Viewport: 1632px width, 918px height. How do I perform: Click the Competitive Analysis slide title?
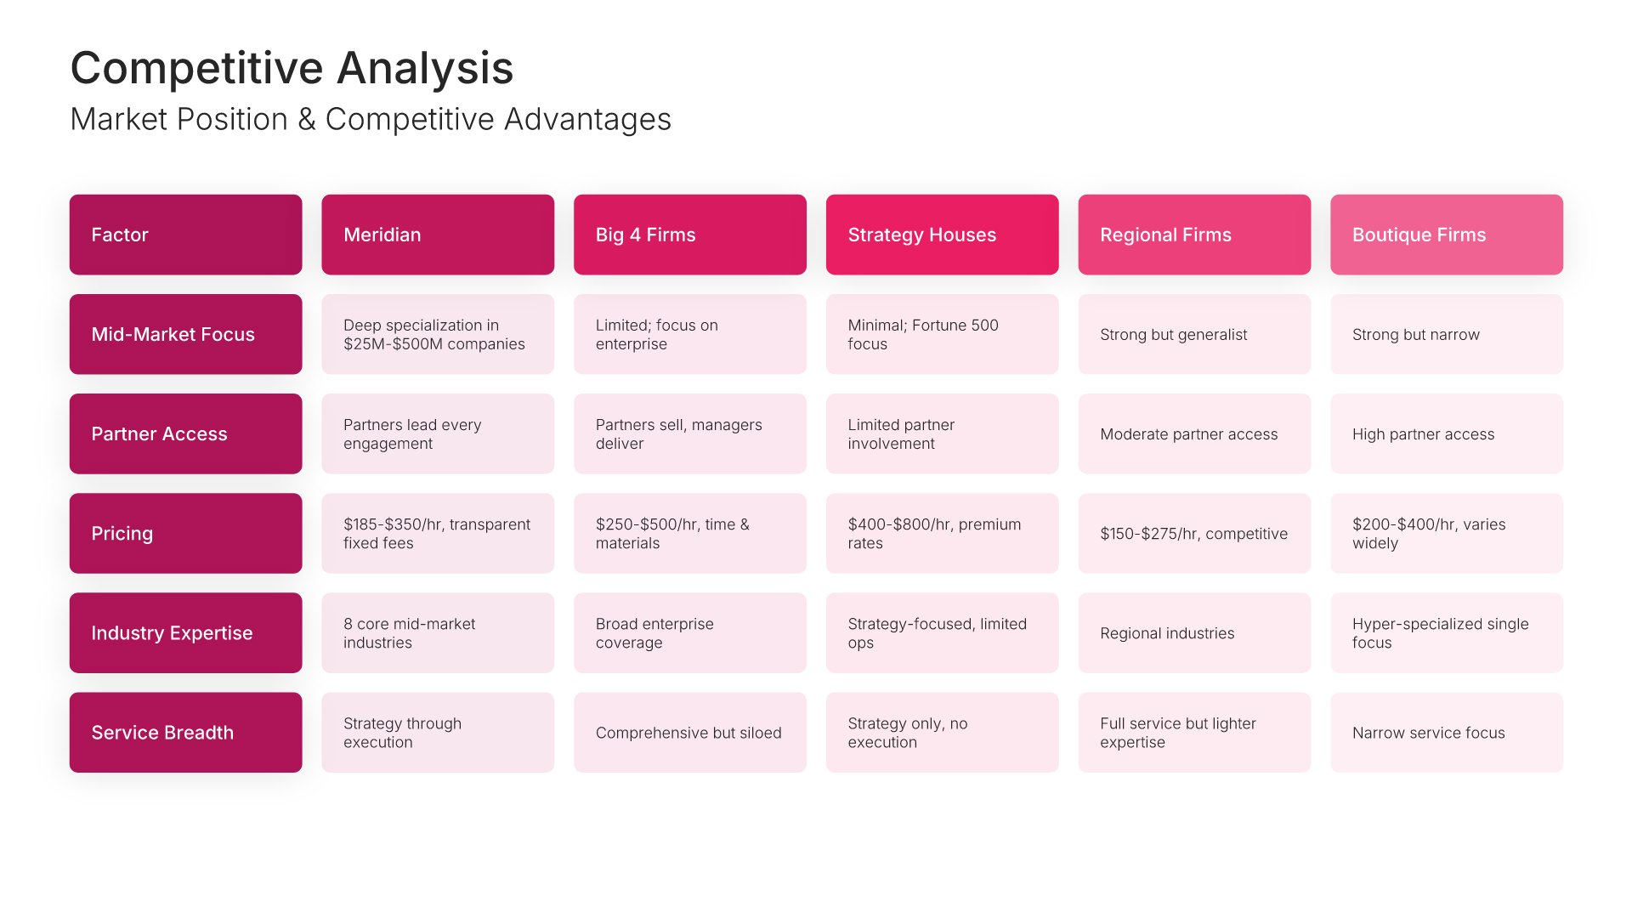click(292, 68)
